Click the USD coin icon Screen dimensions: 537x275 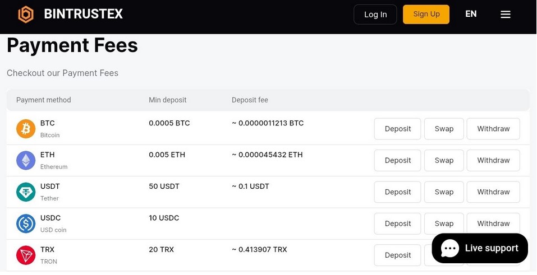[x=26, y=223]
